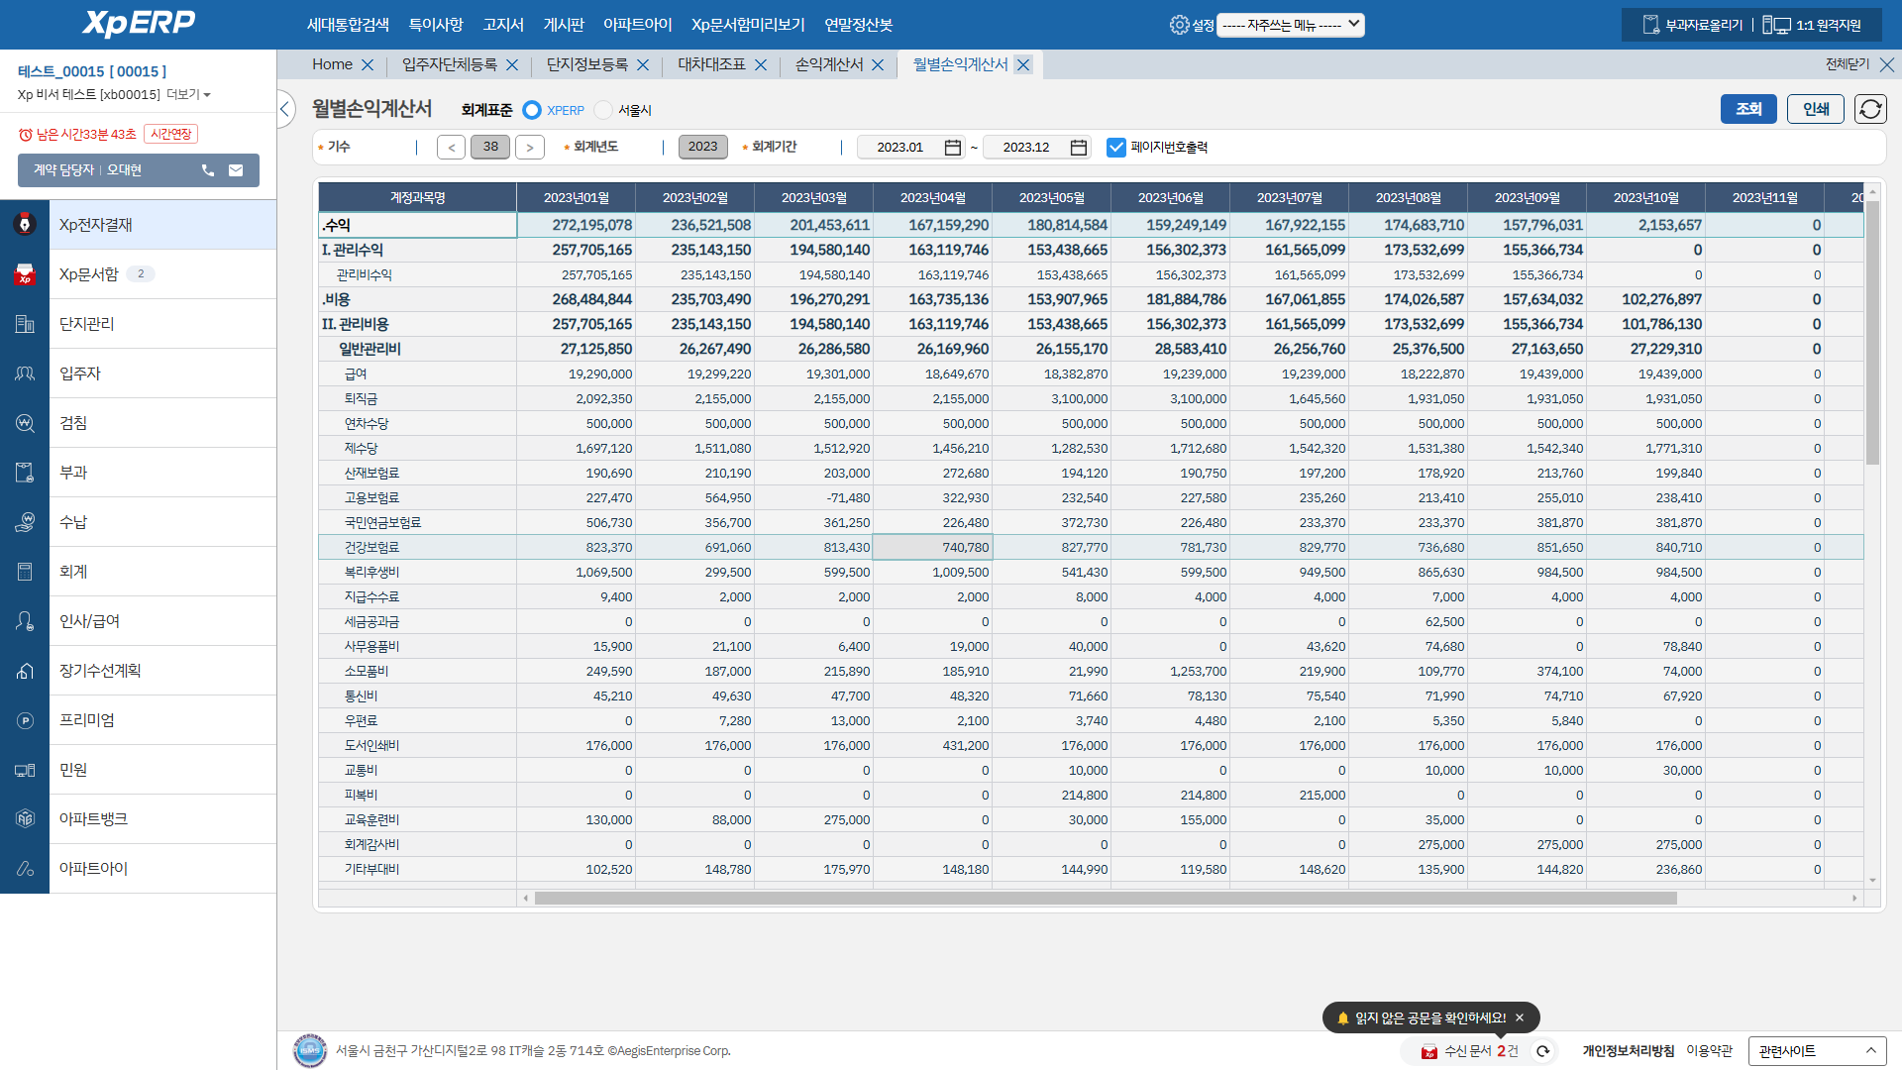Open the 연말정산봇 top menu

tap(858, 25)
